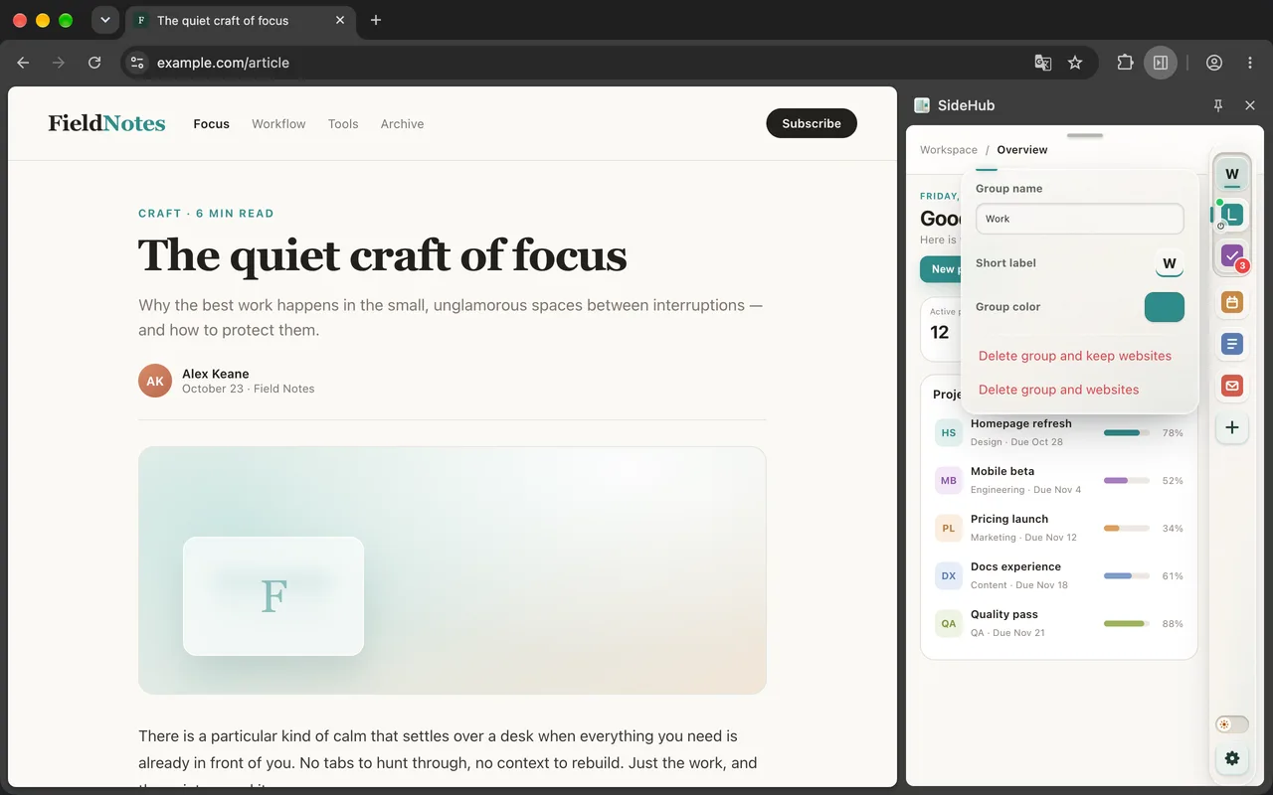Click the PL project avatar badge
This screenshot has height=795, width=1273.
pos(949,529)
